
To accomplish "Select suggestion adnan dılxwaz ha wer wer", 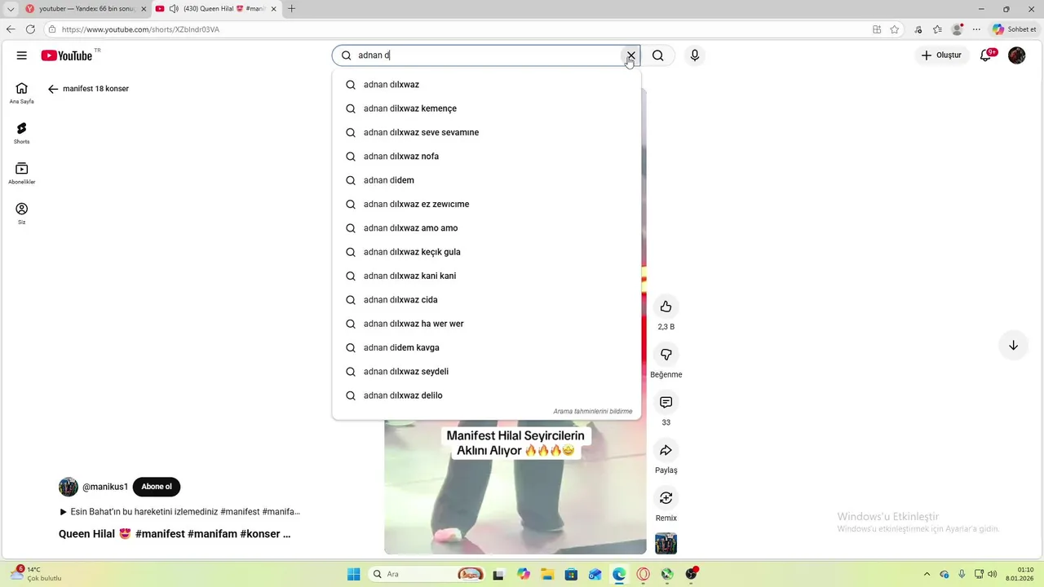I will 486,324.
